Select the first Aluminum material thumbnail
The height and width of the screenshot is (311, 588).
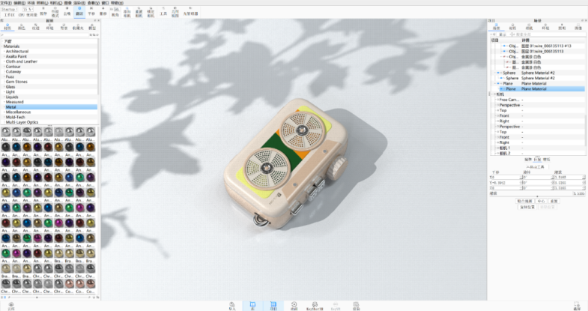pos(6,133)
